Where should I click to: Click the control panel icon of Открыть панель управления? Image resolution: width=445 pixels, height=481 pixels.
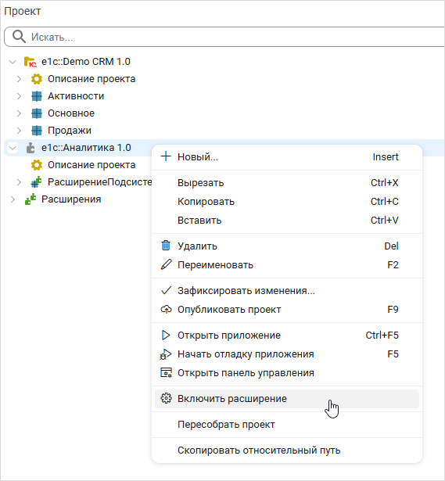click(166, 373)
